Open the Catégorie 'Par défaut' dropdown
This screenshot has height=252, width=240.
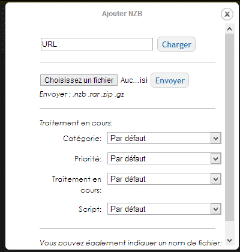164,138
